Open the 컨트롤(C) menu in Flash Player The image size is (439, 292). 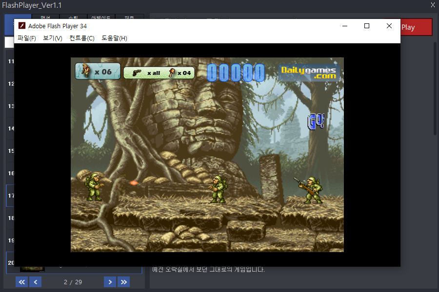[x=82, y=38]
